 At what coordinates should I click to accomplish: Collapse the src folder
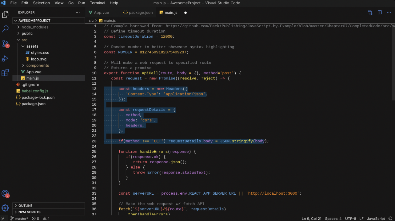coord(49,40)
